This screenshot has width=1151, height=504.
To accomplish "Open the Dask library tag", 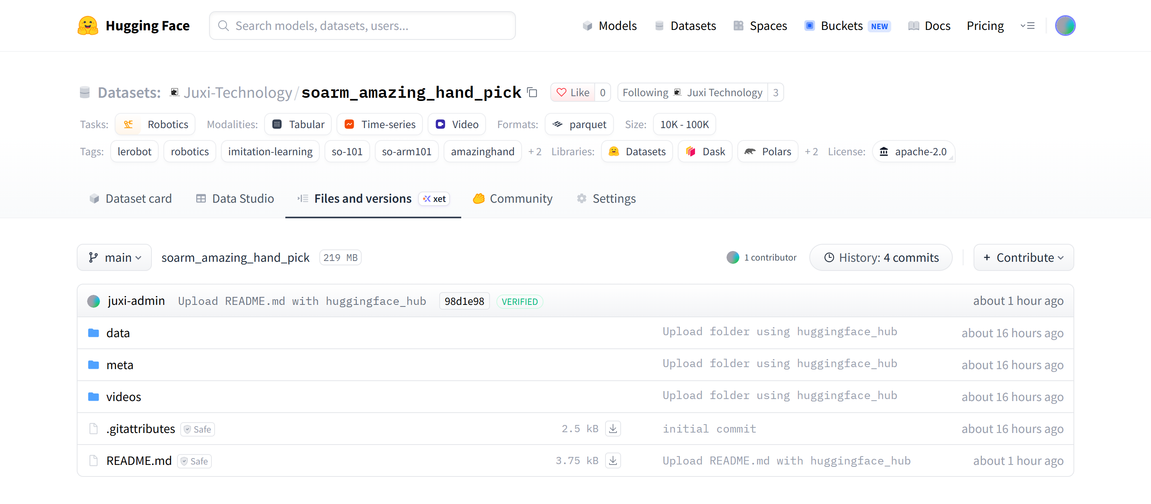I will click(x=705, y=151).
